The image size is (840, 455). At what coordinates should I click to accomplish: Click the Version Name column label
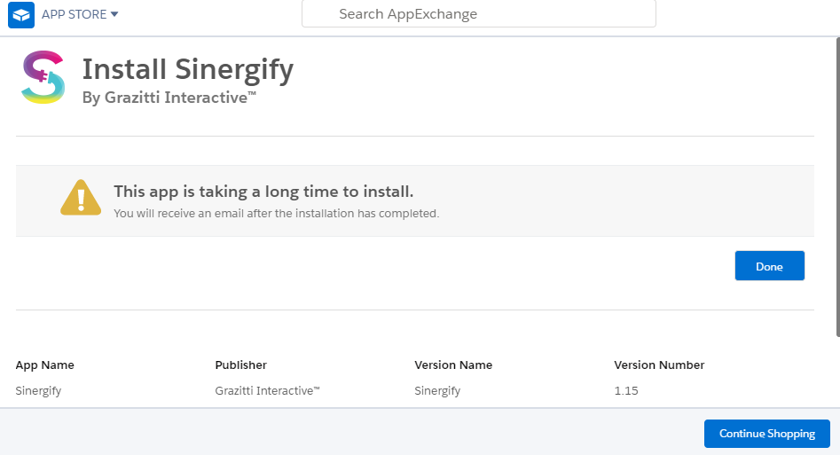click(x=453, y=365)
